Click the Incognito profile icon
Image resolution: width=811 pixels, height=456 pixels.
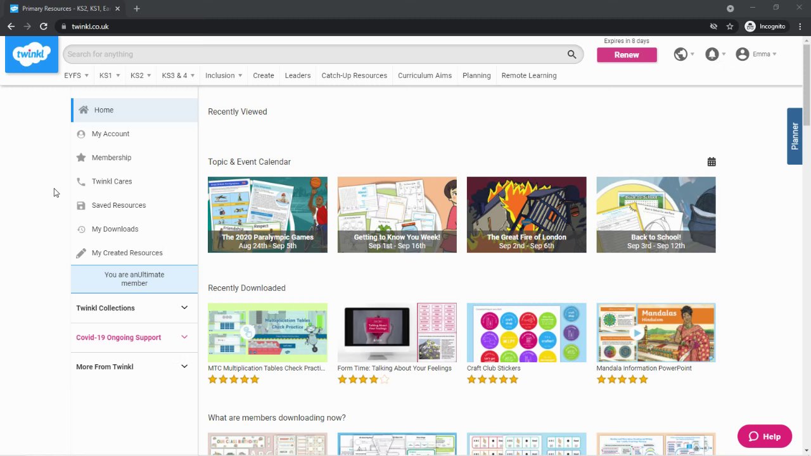click(x=750, y=27)
